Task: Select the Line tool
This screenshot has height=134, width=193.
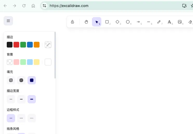Action: [x=149, y=22]
